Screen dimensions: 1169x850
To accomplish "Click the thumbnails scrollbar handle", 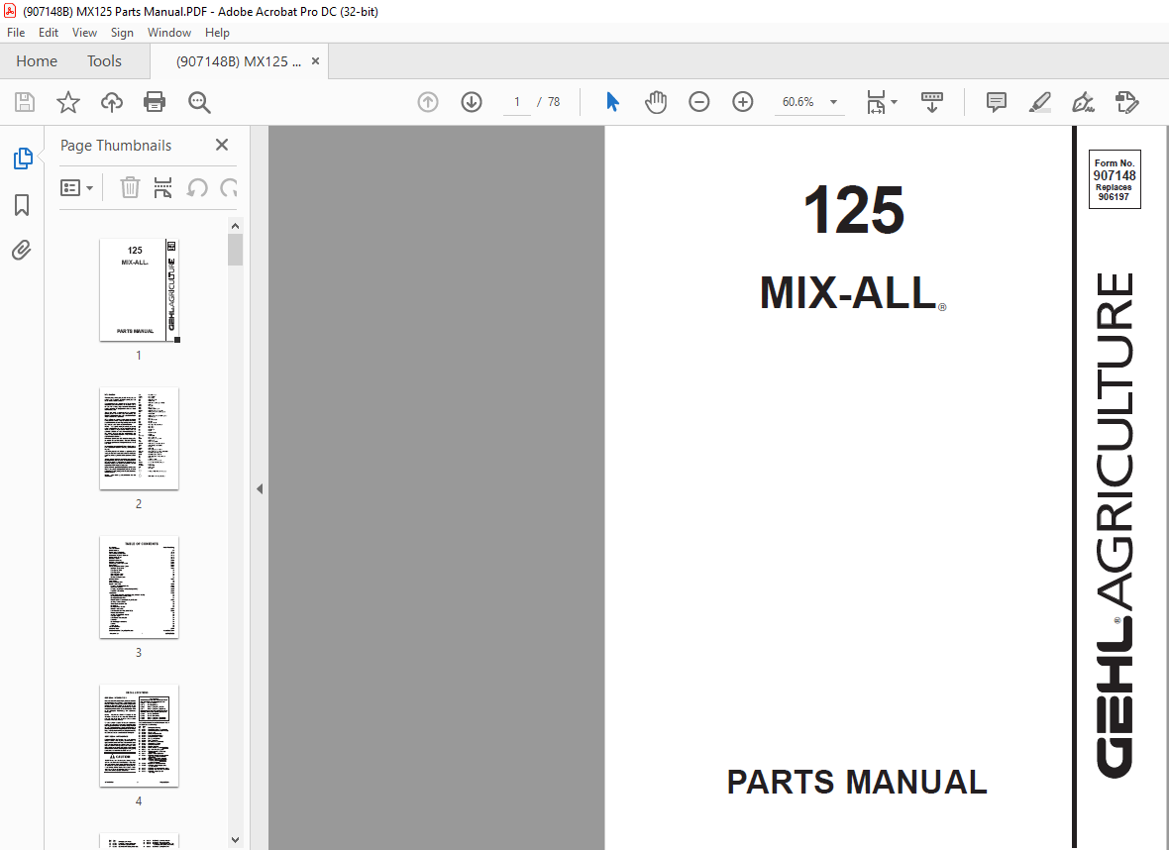I will (x=236, y=250).
